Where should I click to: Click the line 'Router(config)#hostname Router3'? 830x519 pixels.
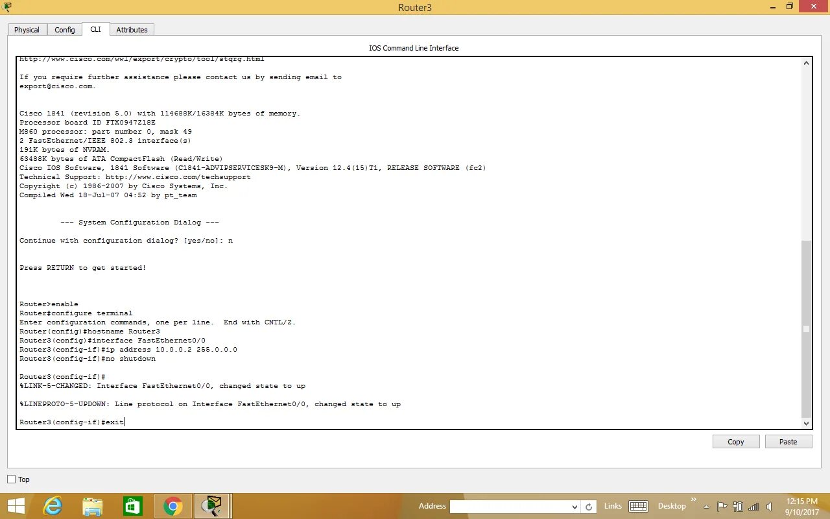[89, 332]
